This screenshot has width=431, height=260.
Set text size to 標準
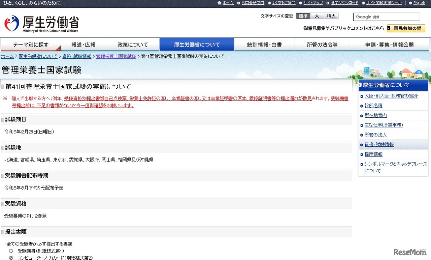pyautogui.click(x=303, y=16)
